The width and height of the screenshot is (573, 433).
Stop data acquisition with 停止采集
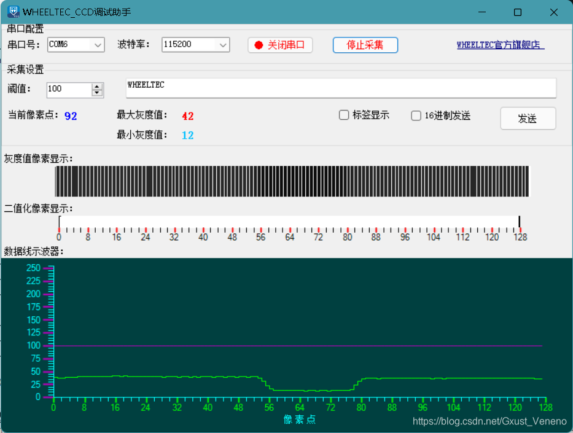tap(365, 45)
